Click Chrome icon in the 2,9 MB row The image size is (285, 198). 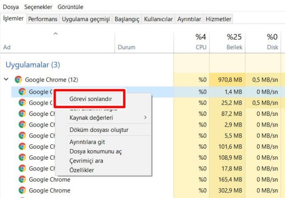click(22, 125)
